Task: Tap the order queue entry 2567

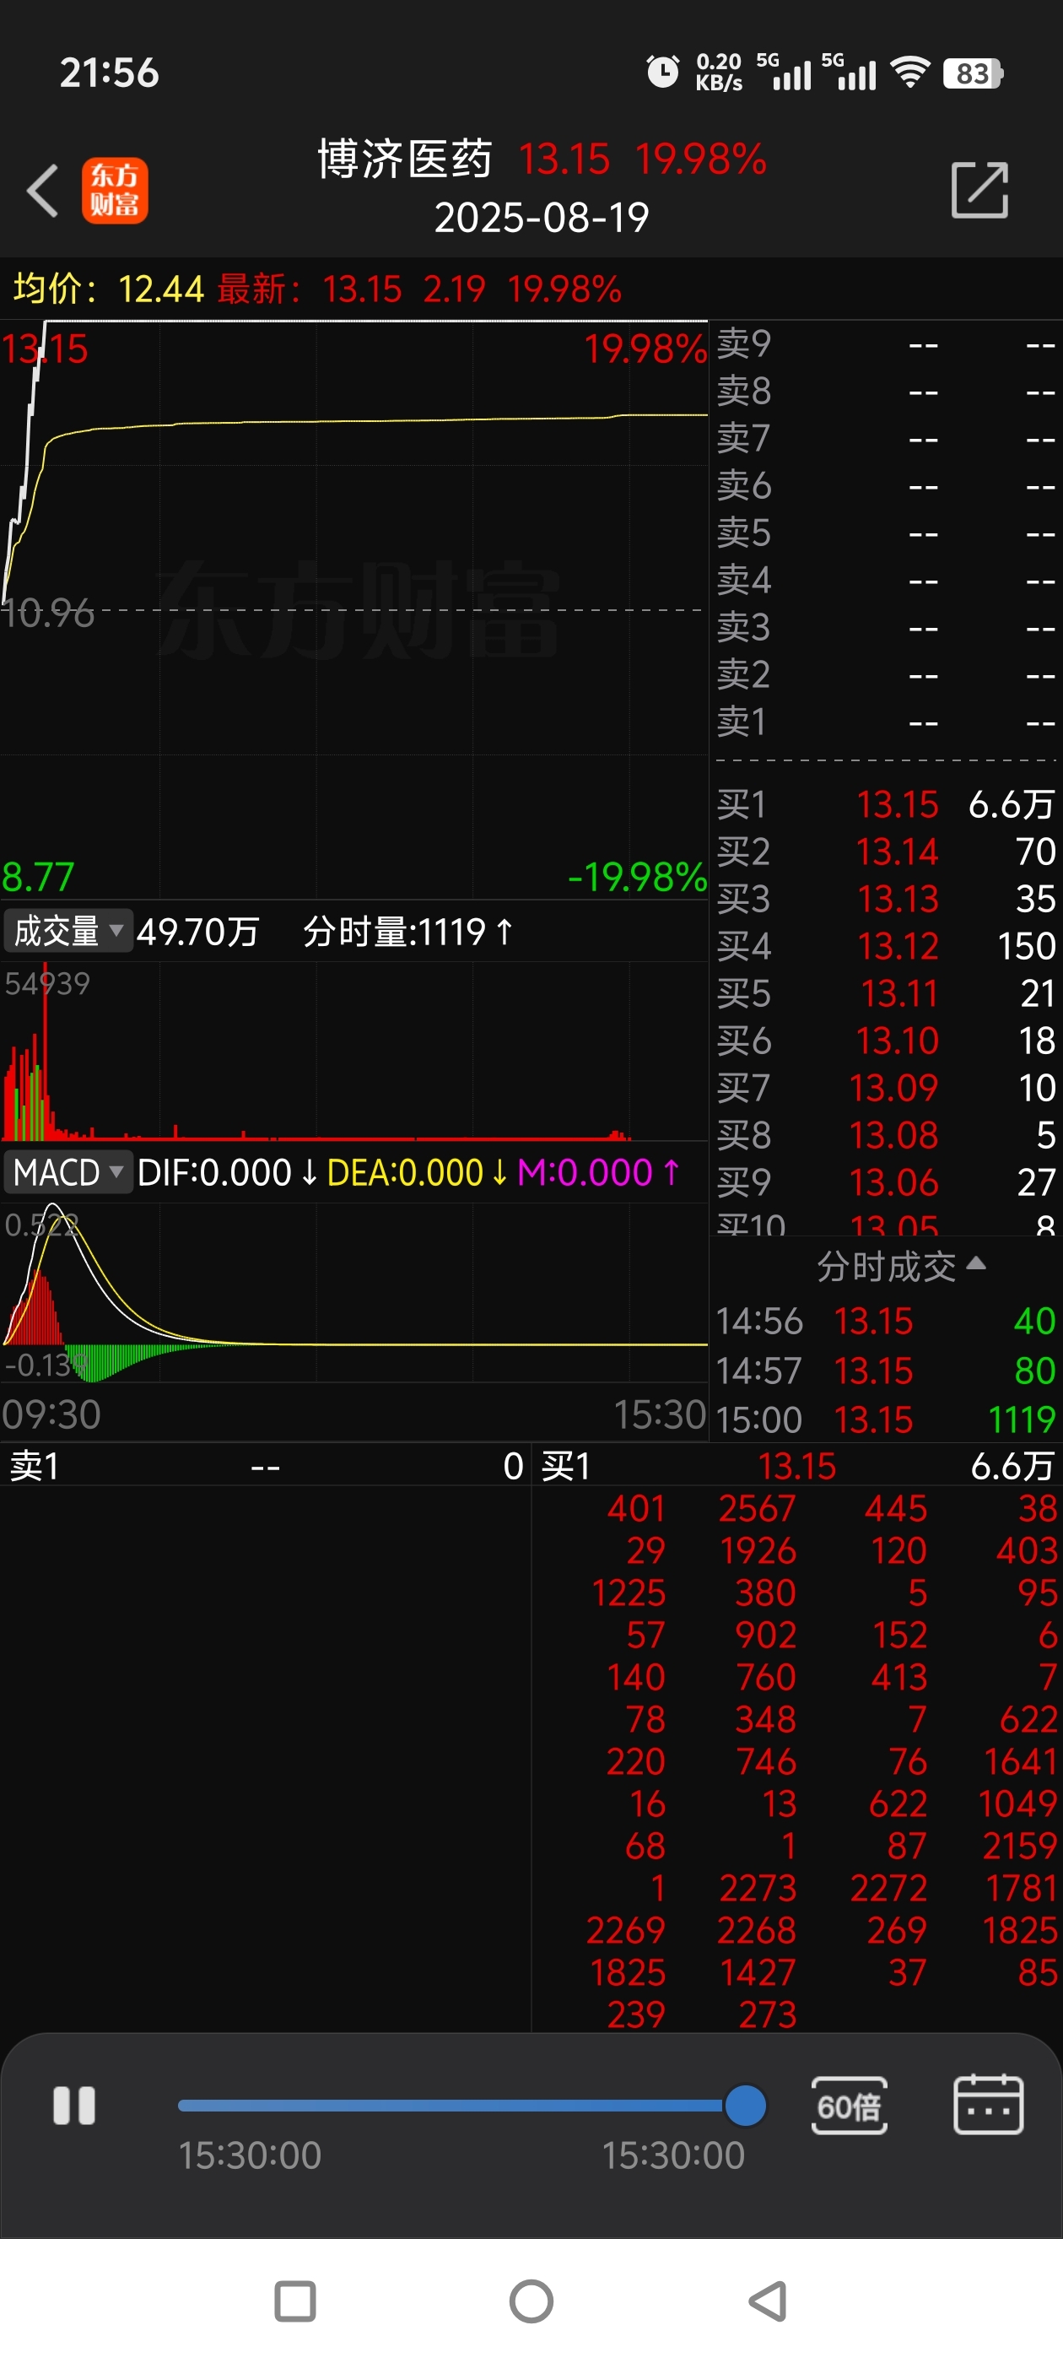Action: [x=758, y=1509]
